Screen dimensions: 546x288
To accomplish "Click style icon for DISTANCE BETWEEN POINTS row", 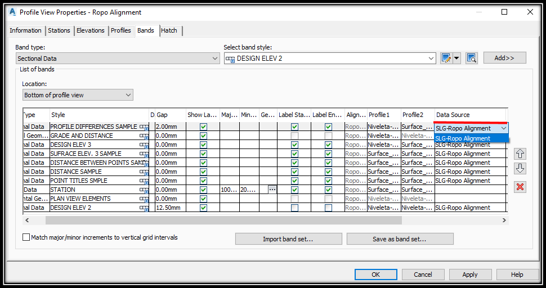I will pyautogui.click(x=145, y=163).
